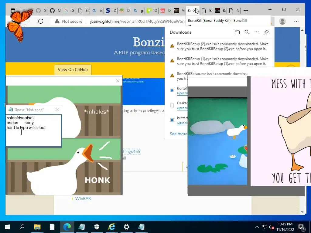The height and width of the screenshot is (233, 311).
Task: Open notification center with 3 badge
Action: coord(302,227)
